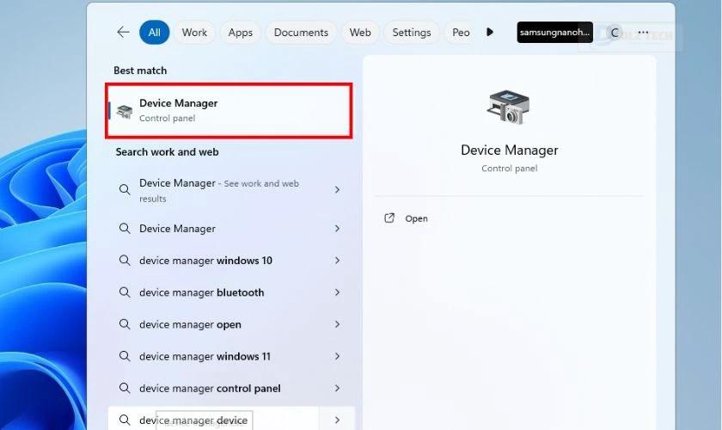This screenshot has width=722, height=430.
Task: Select device manager device suggestion
Action: (x=193, y=421)
